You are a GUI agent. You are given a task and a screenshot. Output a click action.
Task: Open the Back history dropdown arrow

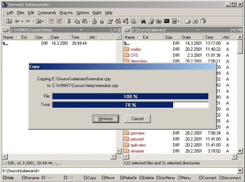[22, 21]
